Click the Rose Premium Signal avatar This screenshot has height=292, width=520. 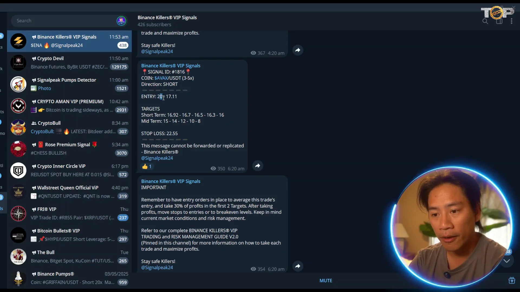click(18, 149)
